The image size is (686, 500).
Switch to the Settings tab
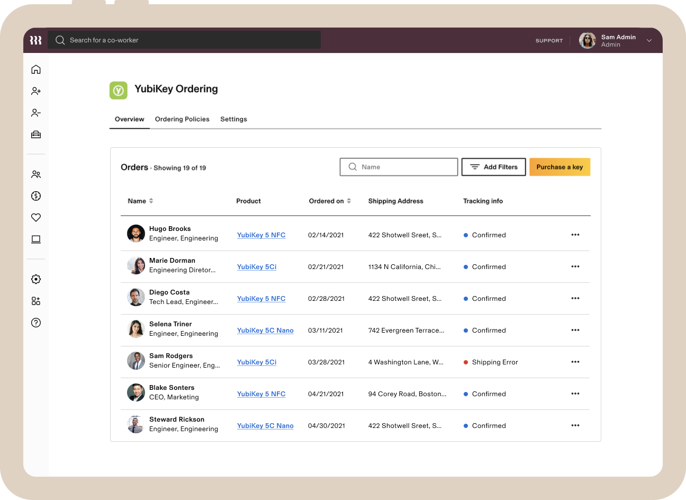(x=233, y=119)
